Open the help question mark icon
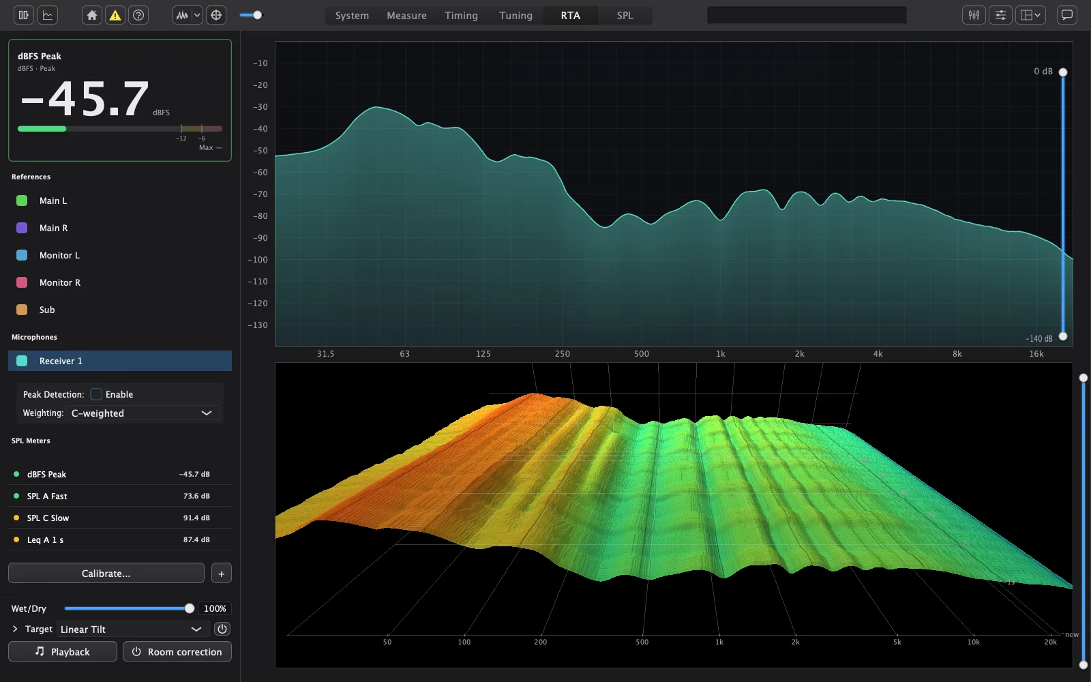The width and height of the screenshot is (1091, 682). coord(138,15)
